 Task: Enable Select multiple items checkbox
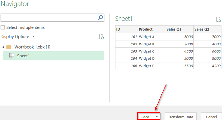pyautogui.click(x=3, y=27)
